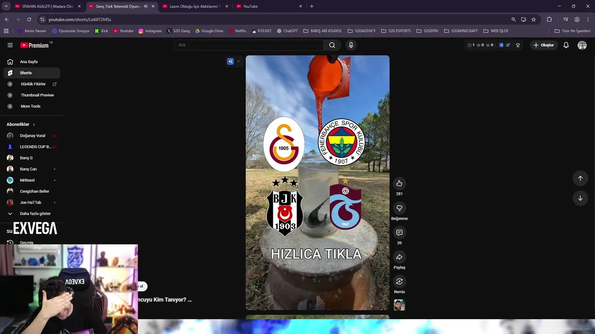Expand the vidIQ dropdown arrow near short
This screenshot has width=595, height=334.
[x=238, y=61]
